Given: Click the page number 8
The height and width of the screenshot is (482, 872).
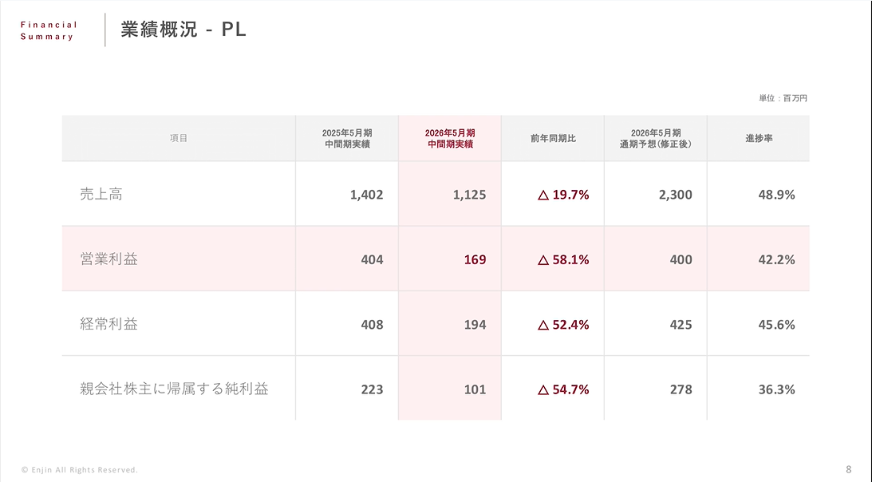Looking at the screenshot, I should [x=848, y=469].
